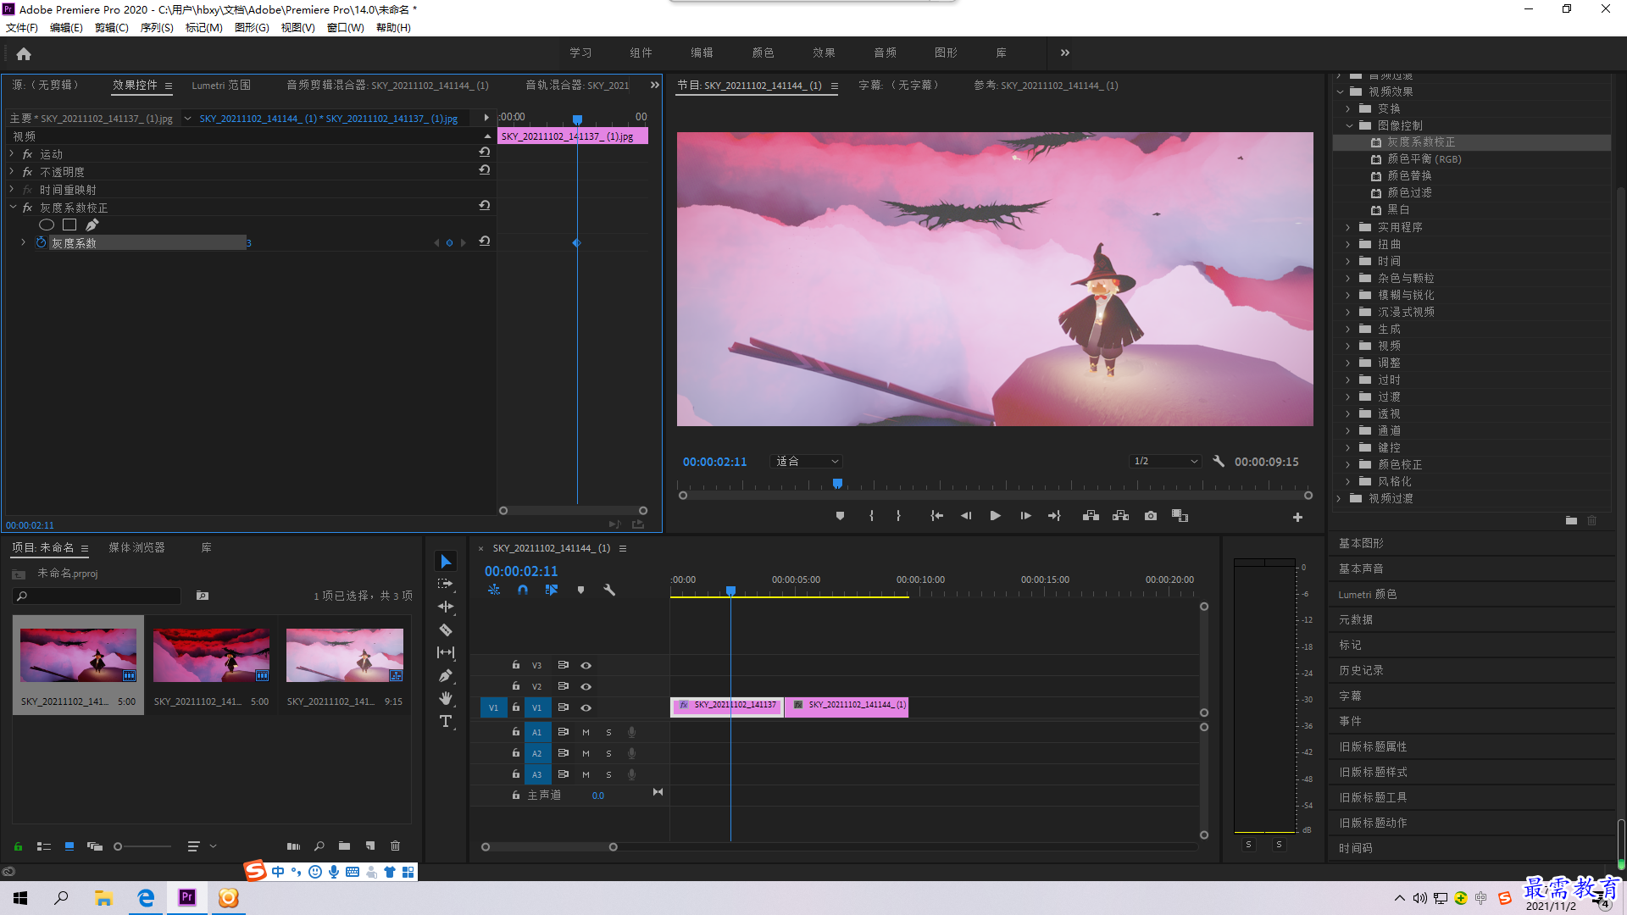Select the Razor tool
The width and height of the screenshot is (1627, 915).
446,629
